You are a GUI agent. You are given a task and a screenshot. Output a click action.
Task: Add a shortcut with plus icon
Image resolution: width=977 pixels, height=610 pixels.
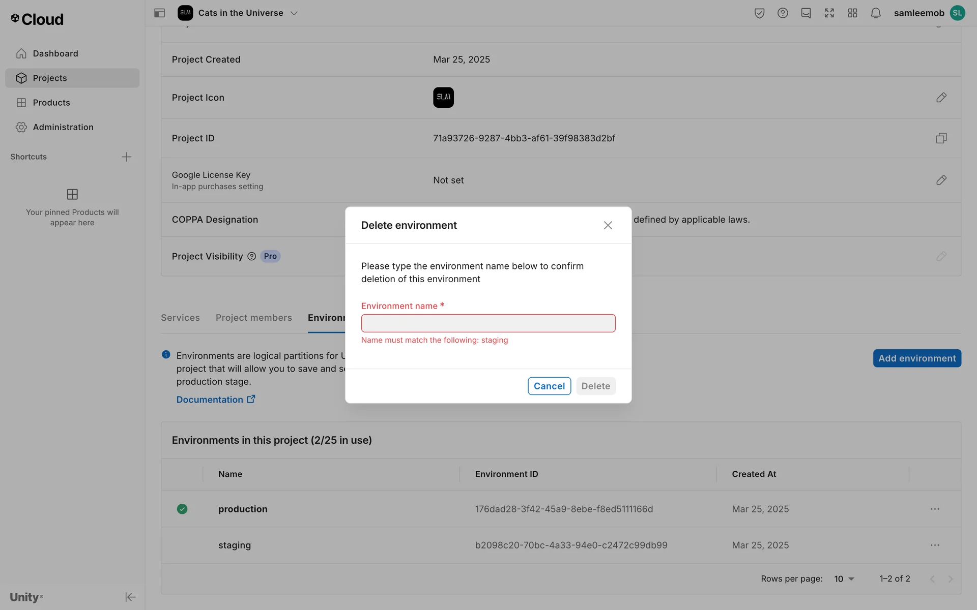pyautogui.click(x=127, y=157)
